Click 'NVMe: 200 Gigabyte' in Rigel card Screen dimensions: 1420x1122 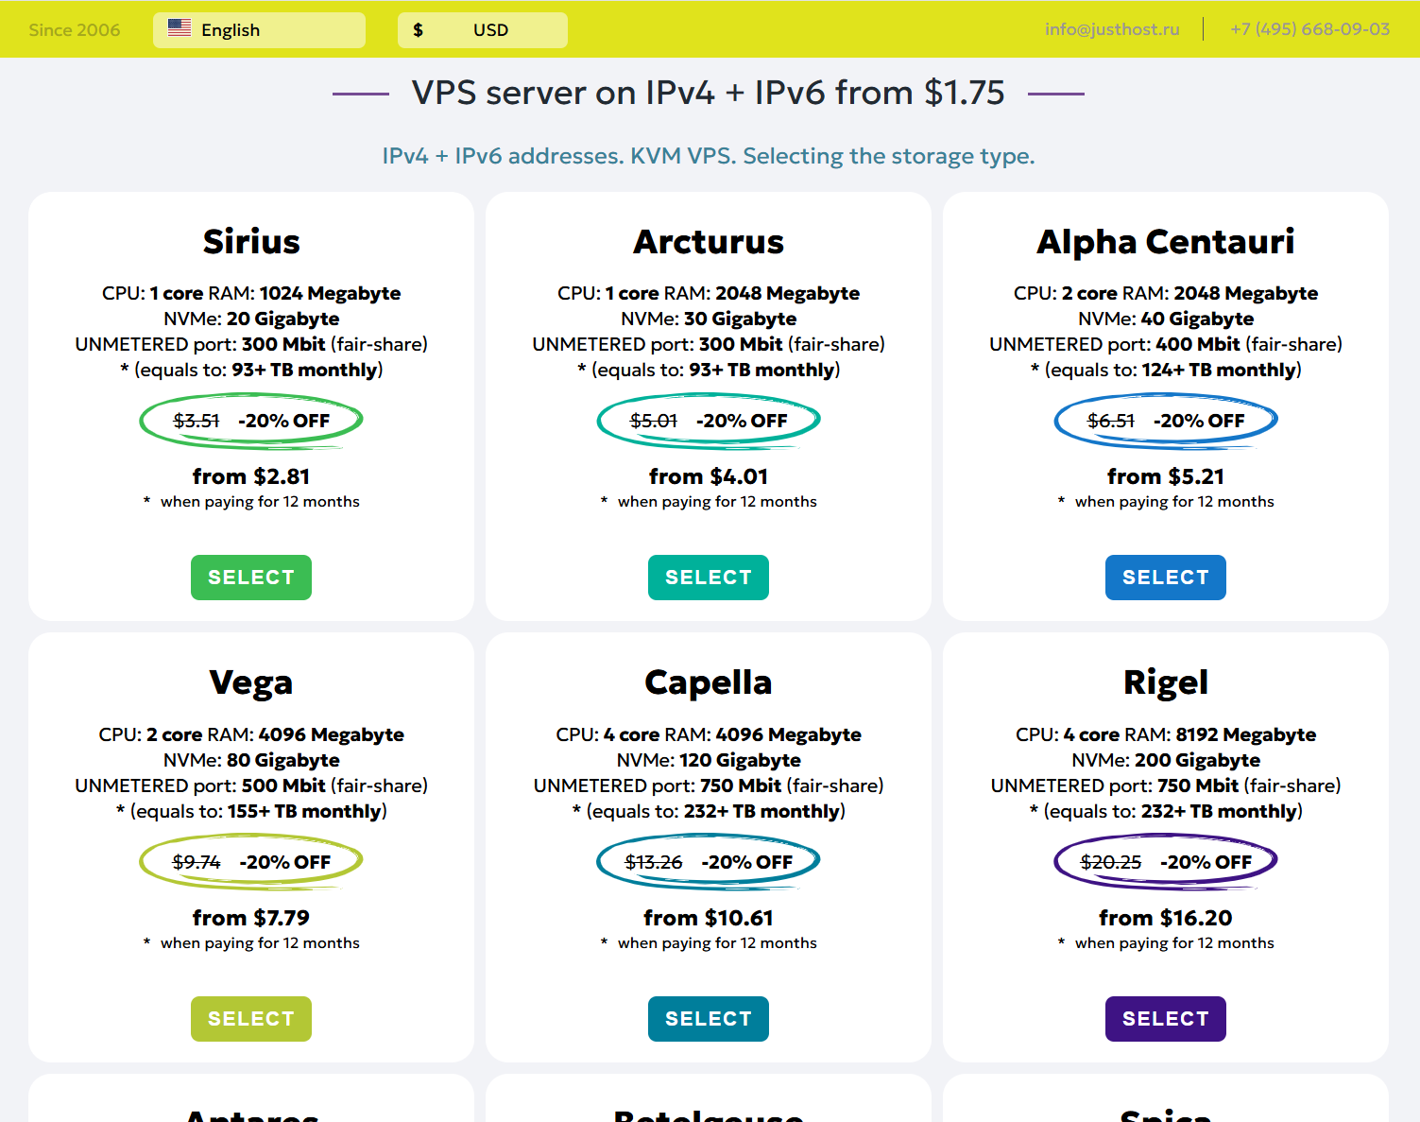pos(1166,760)
